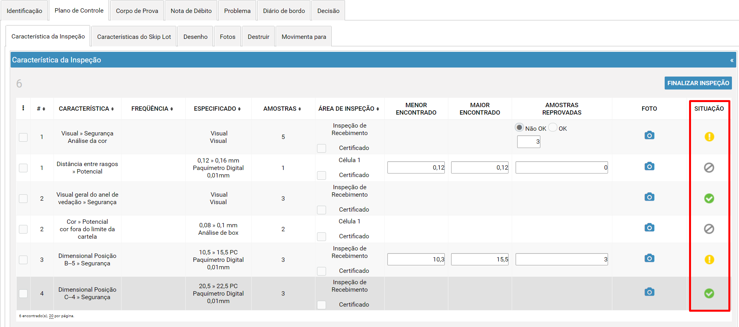The image size is (739, 327).
Task: Open camera photo for Dimensional Posição B--5 row
Action: coord(649,258)
